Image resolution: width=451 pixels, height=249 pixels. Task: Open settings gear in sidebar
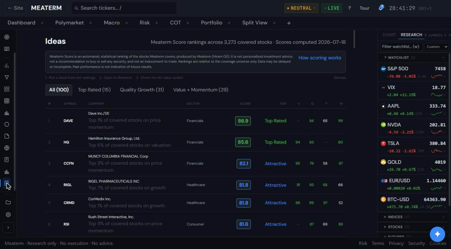[x=8, y=215]
